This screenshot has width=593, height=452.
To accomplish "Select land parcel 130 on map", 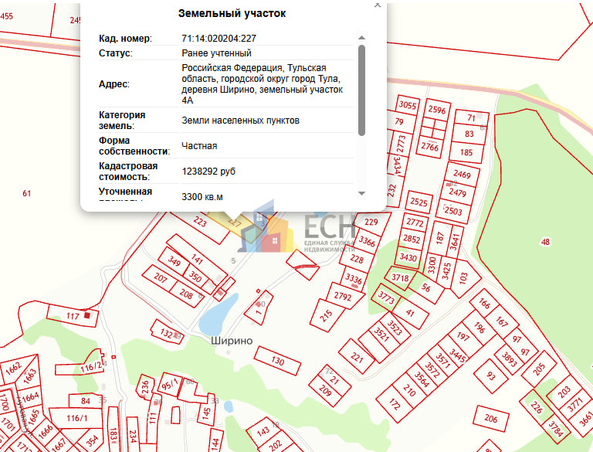I will 276,360.
